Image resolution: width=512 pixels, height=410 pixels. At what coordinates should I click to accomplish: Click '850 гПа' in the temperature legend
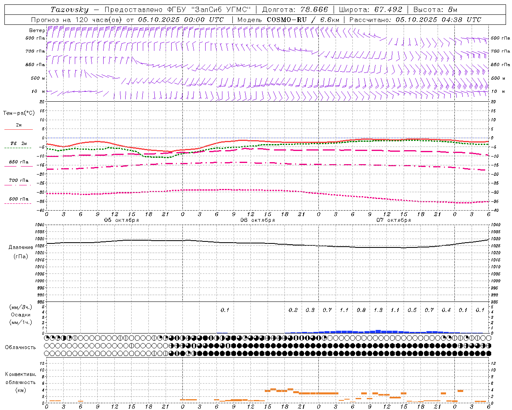pos(19,162)
